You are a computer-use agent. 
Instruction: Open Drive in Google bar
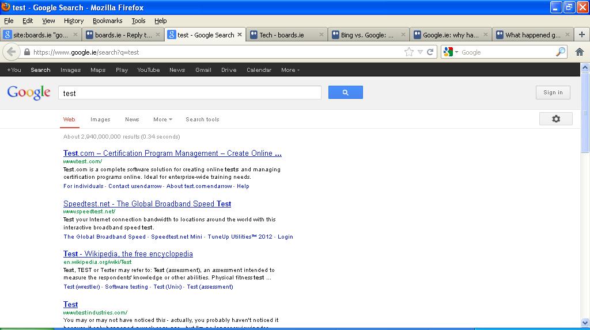[229, 70]
